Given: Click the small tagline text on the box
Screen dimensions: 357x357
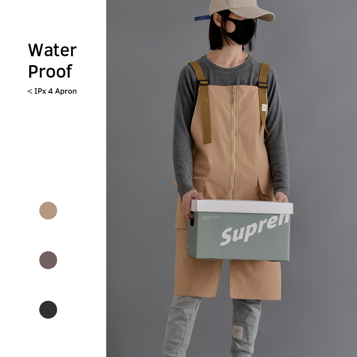Looking at the screenshot, I should point(211,218).
